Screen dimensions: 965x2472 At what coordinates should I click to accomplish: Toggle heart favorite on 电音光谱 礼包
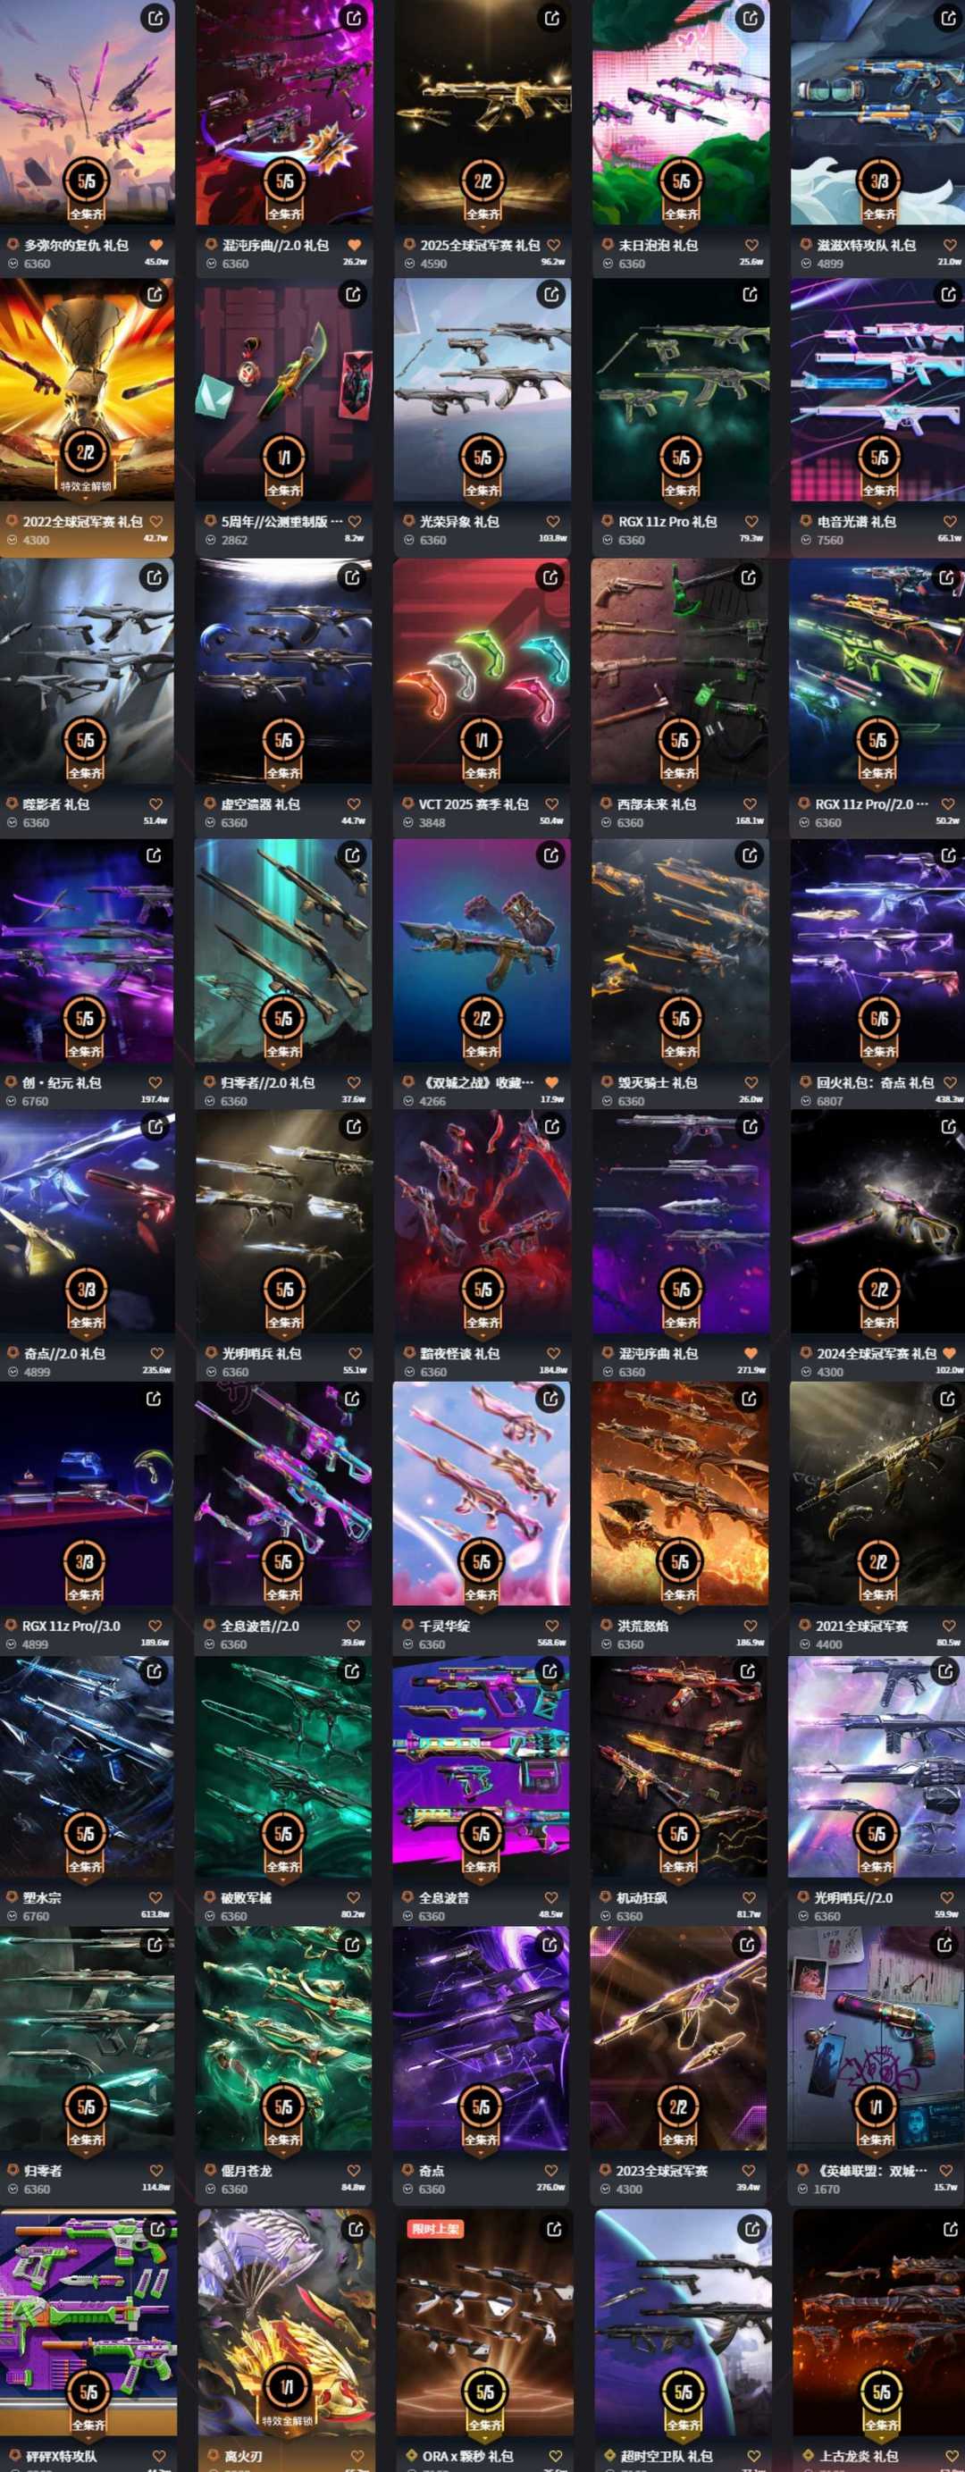coord(950,522)
